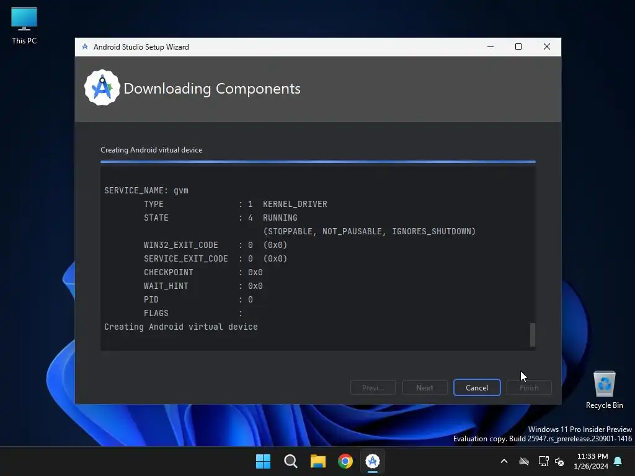
Task: Open the Recycle Bin desktop icon
Action: pos(604,389)
